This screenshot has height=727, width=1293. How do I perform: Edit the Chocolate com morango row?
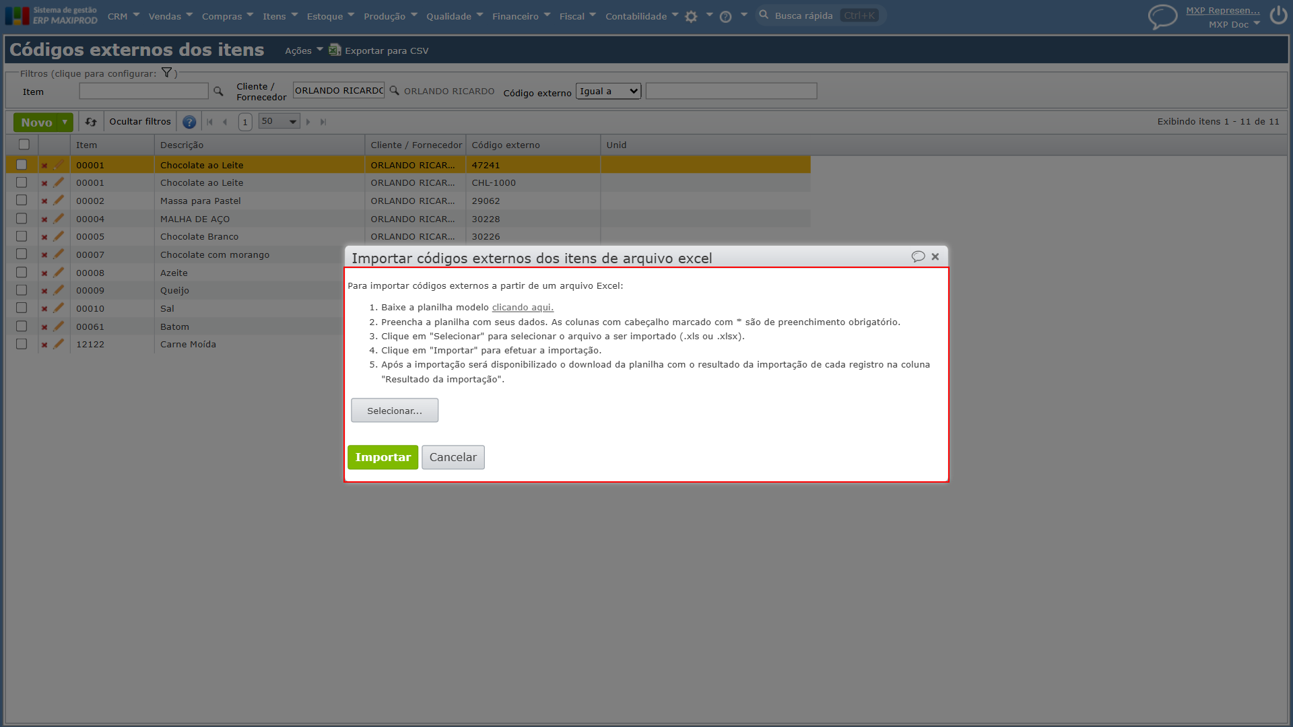click(x=59, y=254)
